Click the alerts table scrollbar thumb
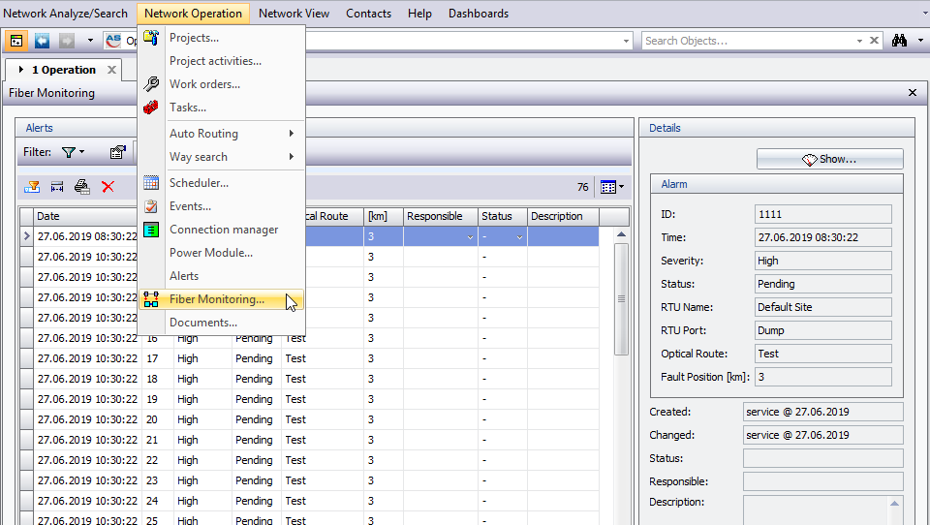The width and height of the screenshot is (930, 525). click(x=621, y=299)
